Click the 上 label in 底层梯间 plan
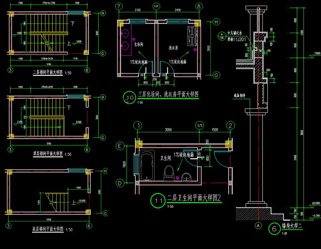The image size is (321, 249). coord(73,202)
